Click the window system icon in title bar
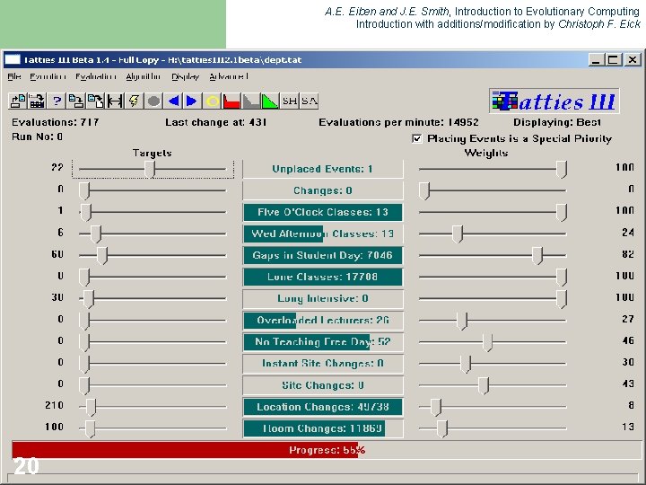This screenshot has width=646, height=485. (x=13, y=60)
